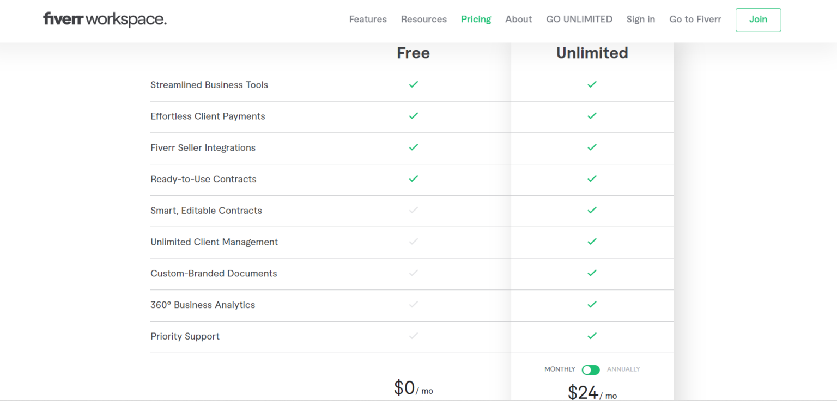Click the Go to Fiverr link
Screen dimensions: 837x401
(x=695, y=19)
